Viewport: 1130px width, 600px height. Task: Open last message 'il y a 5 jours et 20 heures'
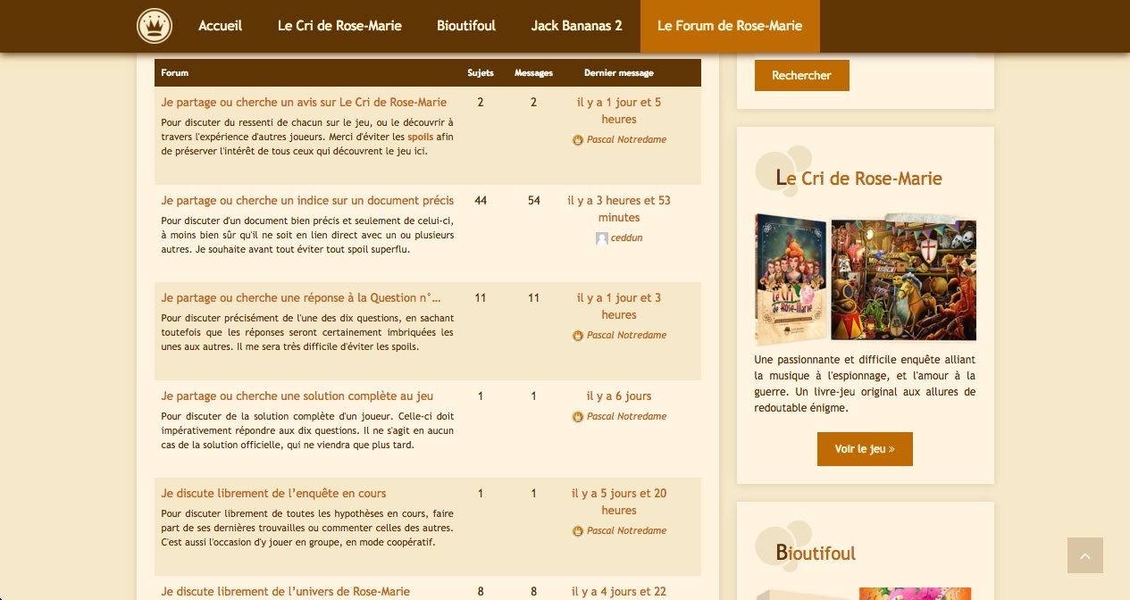click(619, 502)
